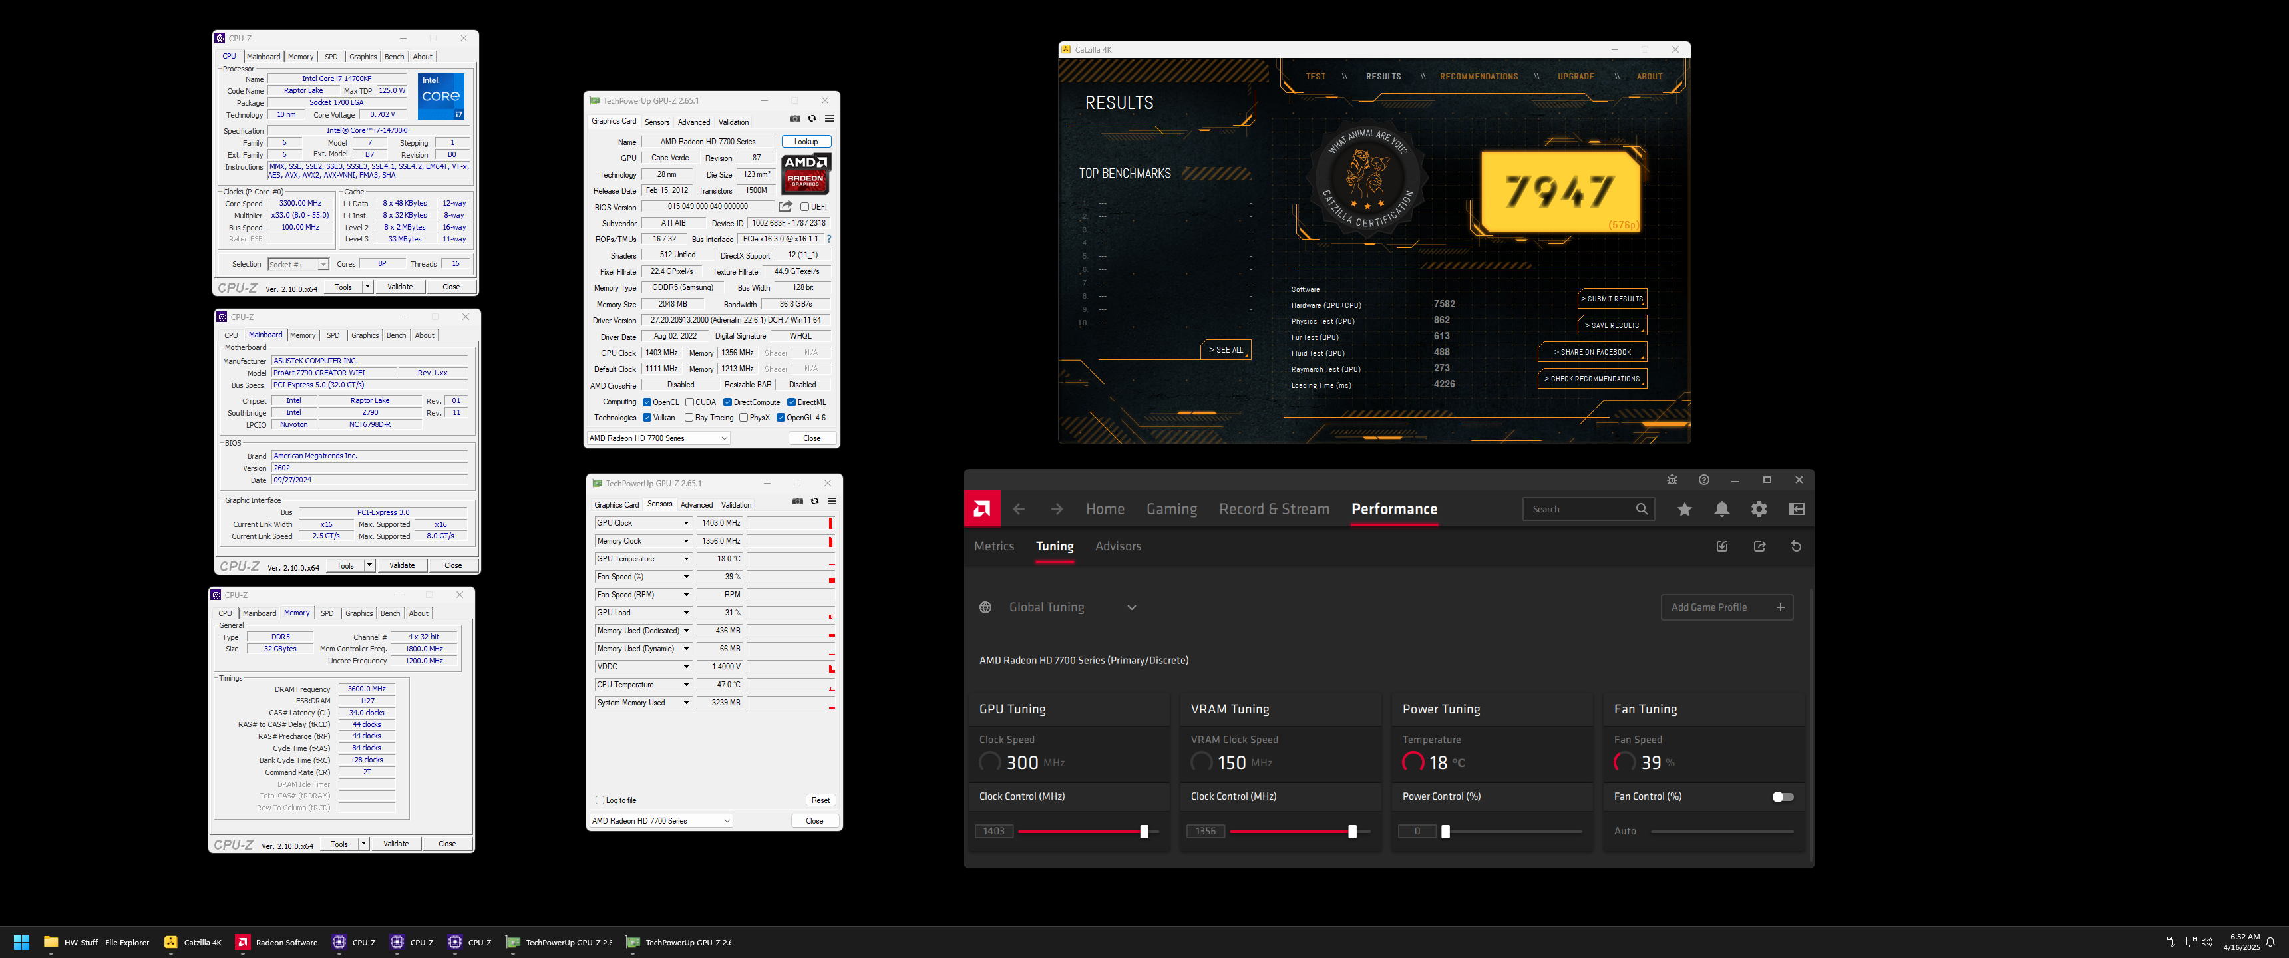Expand the Global Tuning dropdown
Screen dimensions: 2289x958
click(1131, 608)
